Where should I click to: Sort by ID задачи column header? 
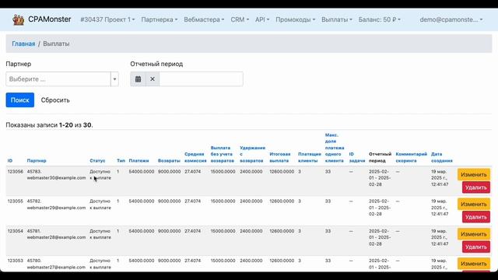pyautogui.click(x=357, y=157)
